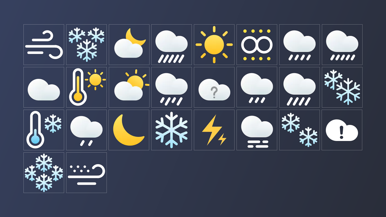386x217 pixels.
Task: Click the hot thermometer with sun icon
Action: click(86, 87)
